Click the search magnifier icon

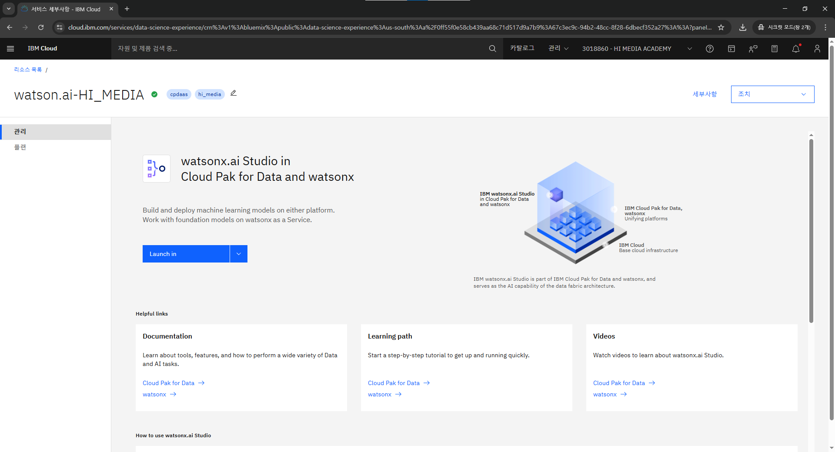[492, 49]
